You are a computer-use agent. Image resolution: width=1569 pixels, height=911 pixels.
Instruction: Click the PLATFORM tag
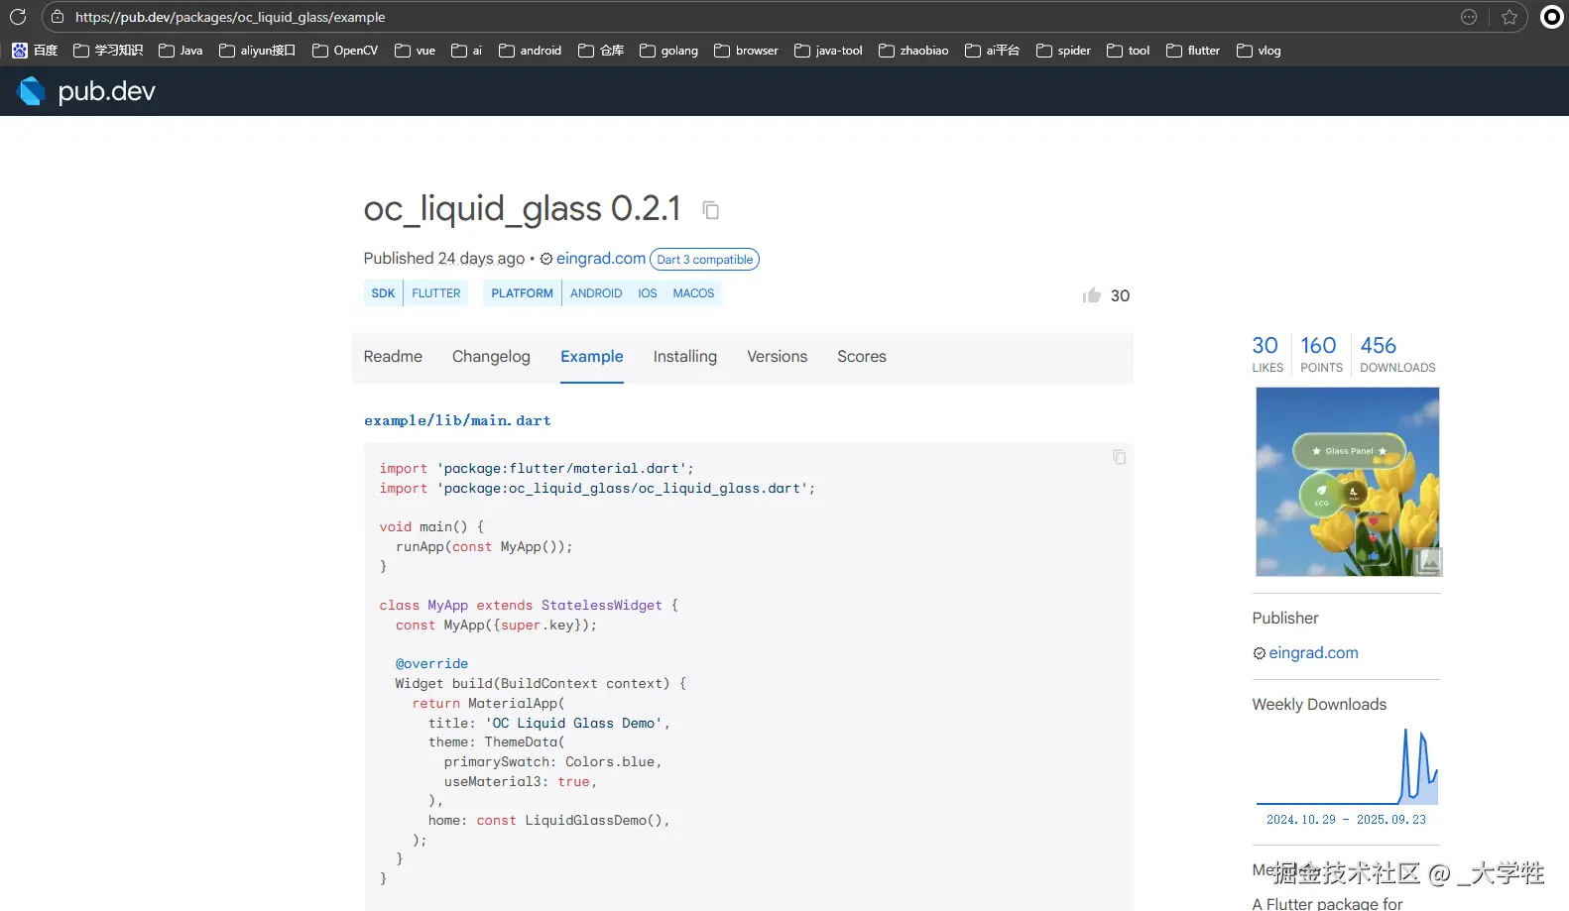tap(522, 293)
